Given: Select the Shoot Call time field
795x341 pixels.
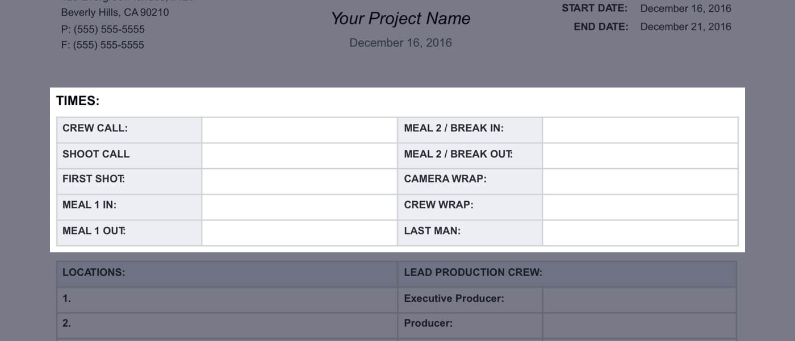Looking at the screenshot, I should point(299,156).
